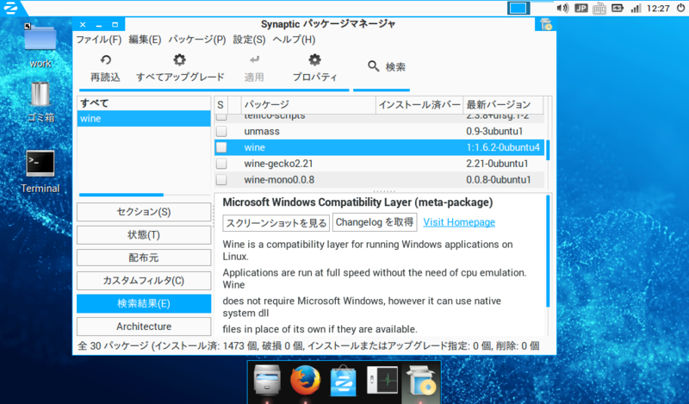Launch Firefox from the dock
Viewport: 689px width, 404px height.
click(x=305, y=380)
